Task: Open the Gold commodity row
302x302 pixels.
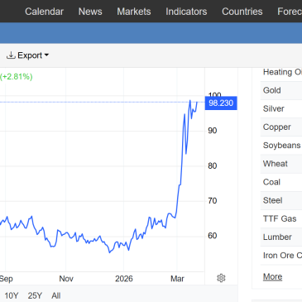Action: click(x=281, y=90)
